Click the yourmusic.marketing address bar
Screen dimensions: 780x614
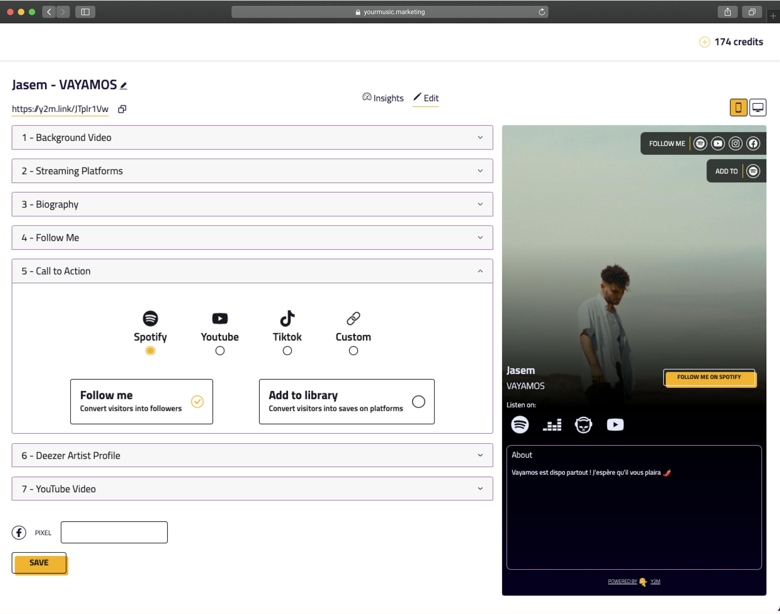[x=390, y=12]
